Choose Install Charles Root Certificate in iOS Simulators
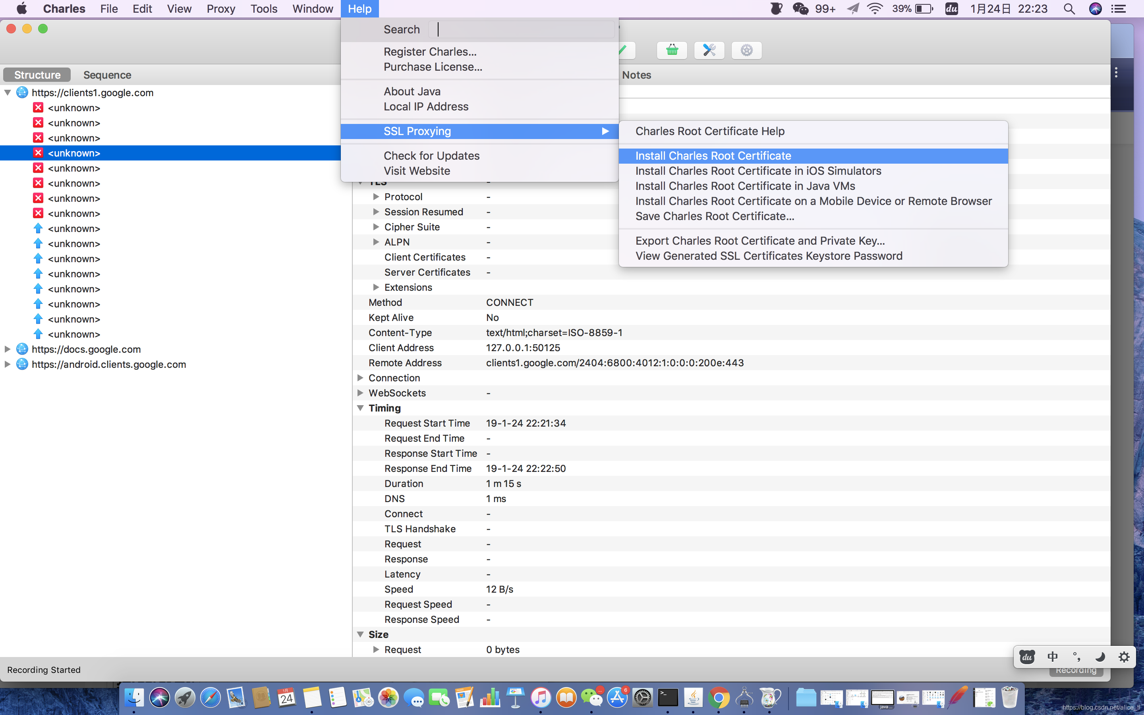 click(x=813, y=171)
